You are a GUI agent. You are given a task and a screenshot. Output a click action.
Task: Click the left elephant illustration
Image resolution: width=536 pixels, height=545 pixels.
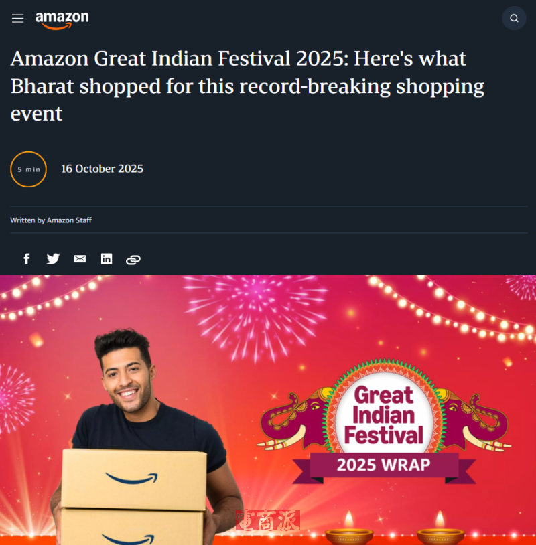click(x=294, y=419)
